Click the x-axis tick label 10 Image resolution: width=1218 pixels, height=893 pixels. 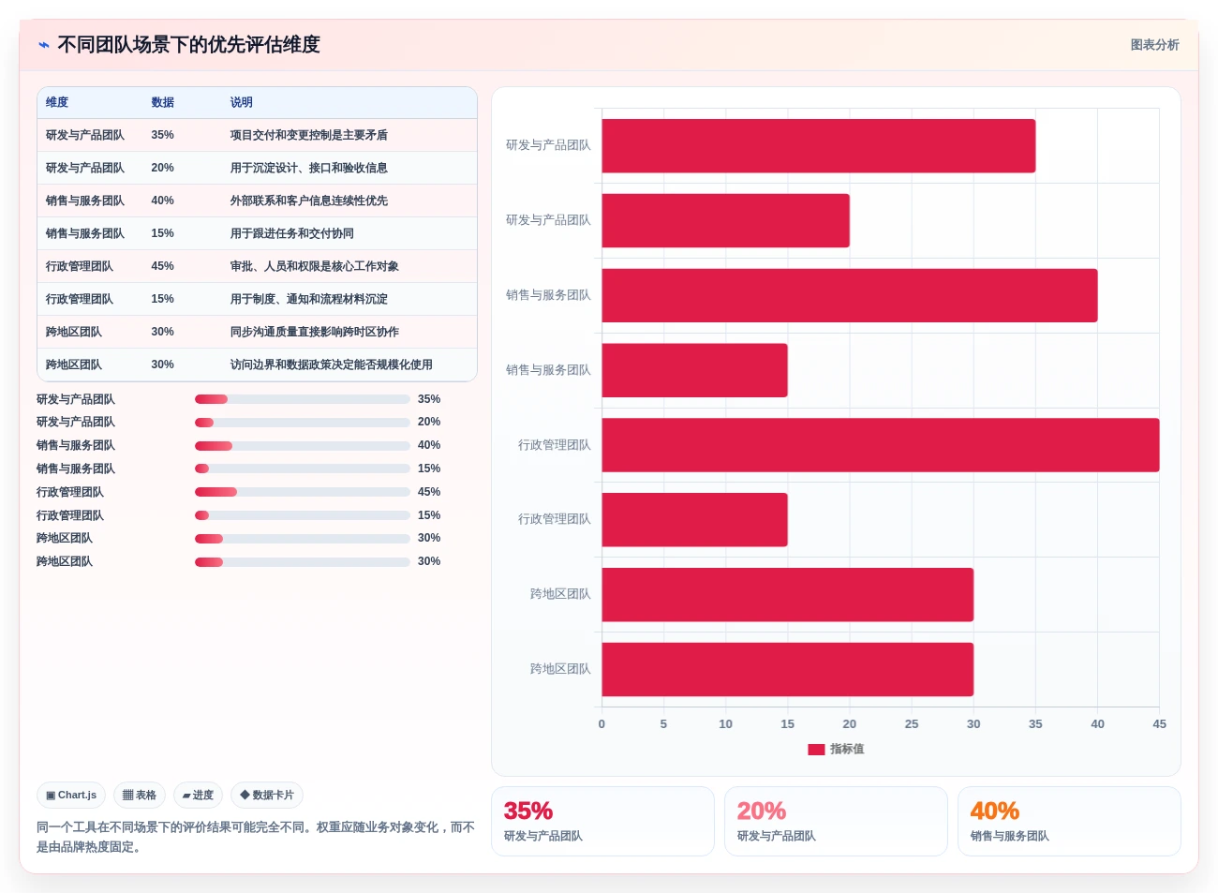(725, 724)
